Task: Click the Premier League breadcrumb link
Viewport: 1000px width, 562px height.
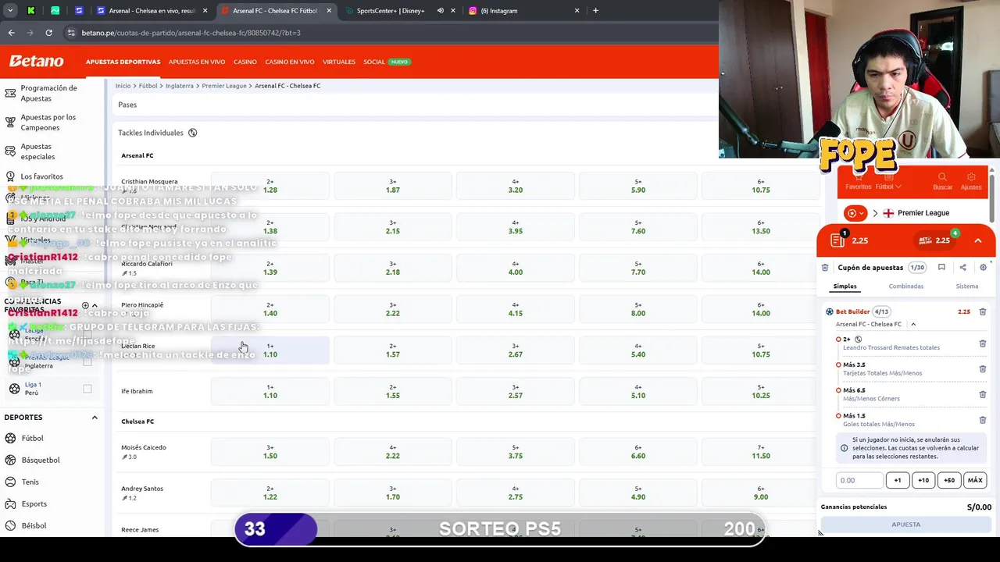Action: coord(224,86)
